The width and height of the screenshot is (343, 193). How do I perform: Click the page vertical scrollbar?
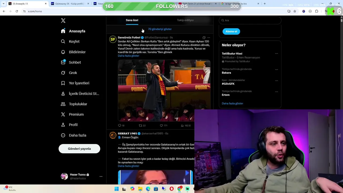coord(342,20)
